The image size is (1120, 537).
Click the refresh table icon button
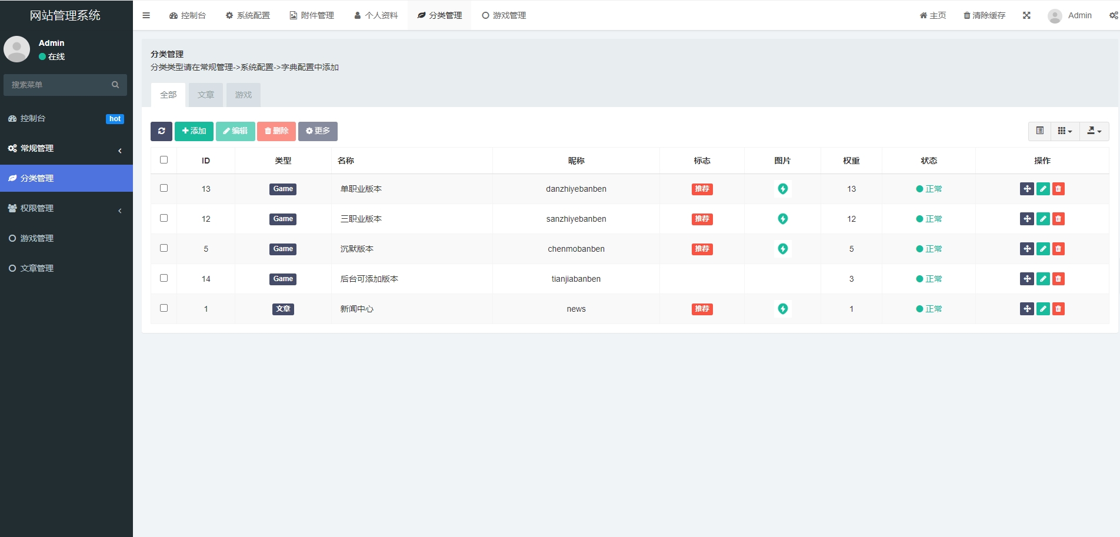[161, 131]
